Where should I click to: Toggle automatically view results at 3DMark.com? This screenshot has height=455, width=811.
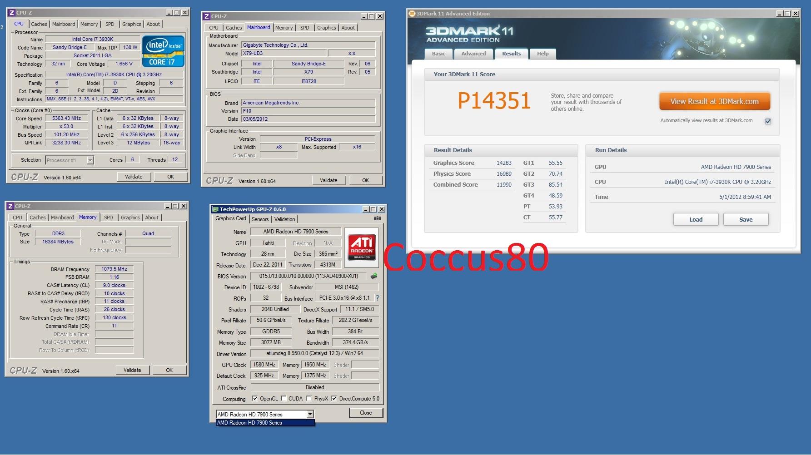tap(768, 121)
